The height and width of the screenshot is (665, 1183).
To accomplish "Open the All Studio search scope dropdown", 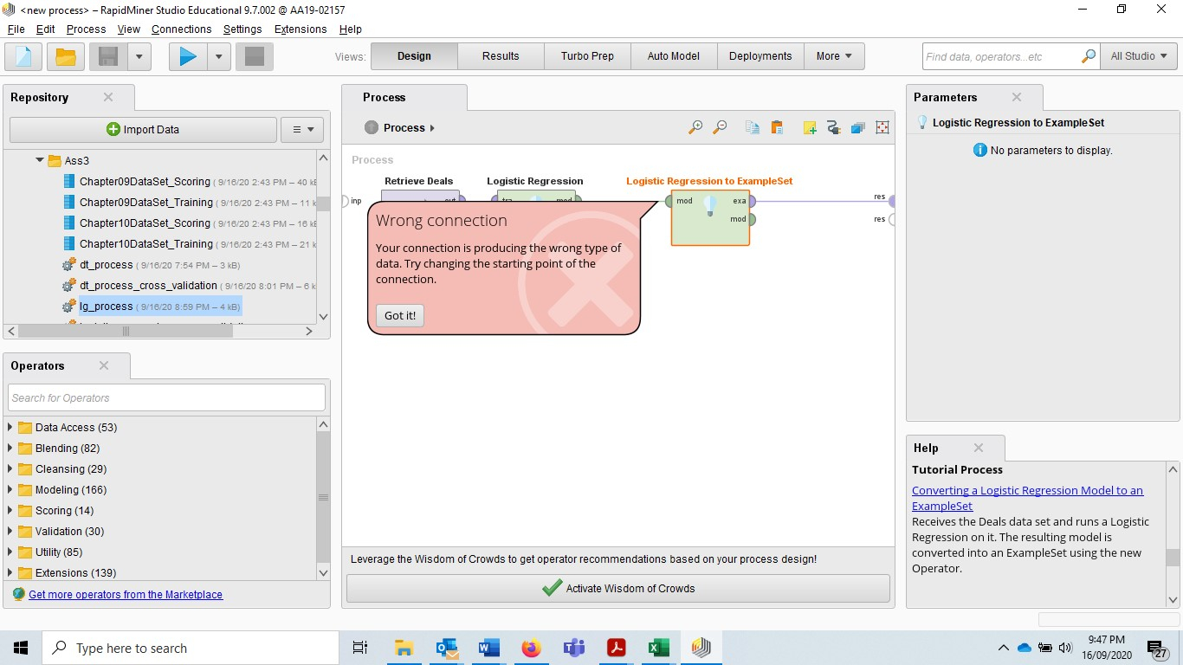I will pyautogui.click(x=1139, y=56).
